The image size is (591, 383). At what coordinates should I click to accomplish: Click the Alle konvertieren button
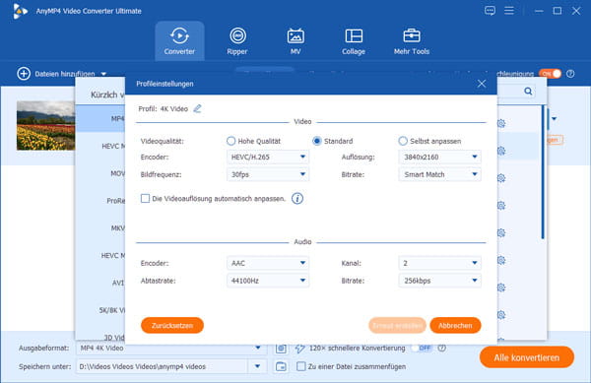click(527, 357)
